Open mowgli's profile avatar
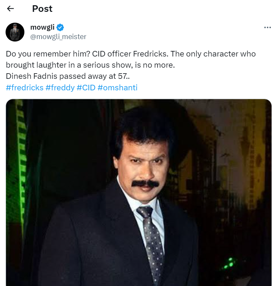Image resolution: width=274 pixels, height=286 pixels. (x=15, y=32)
